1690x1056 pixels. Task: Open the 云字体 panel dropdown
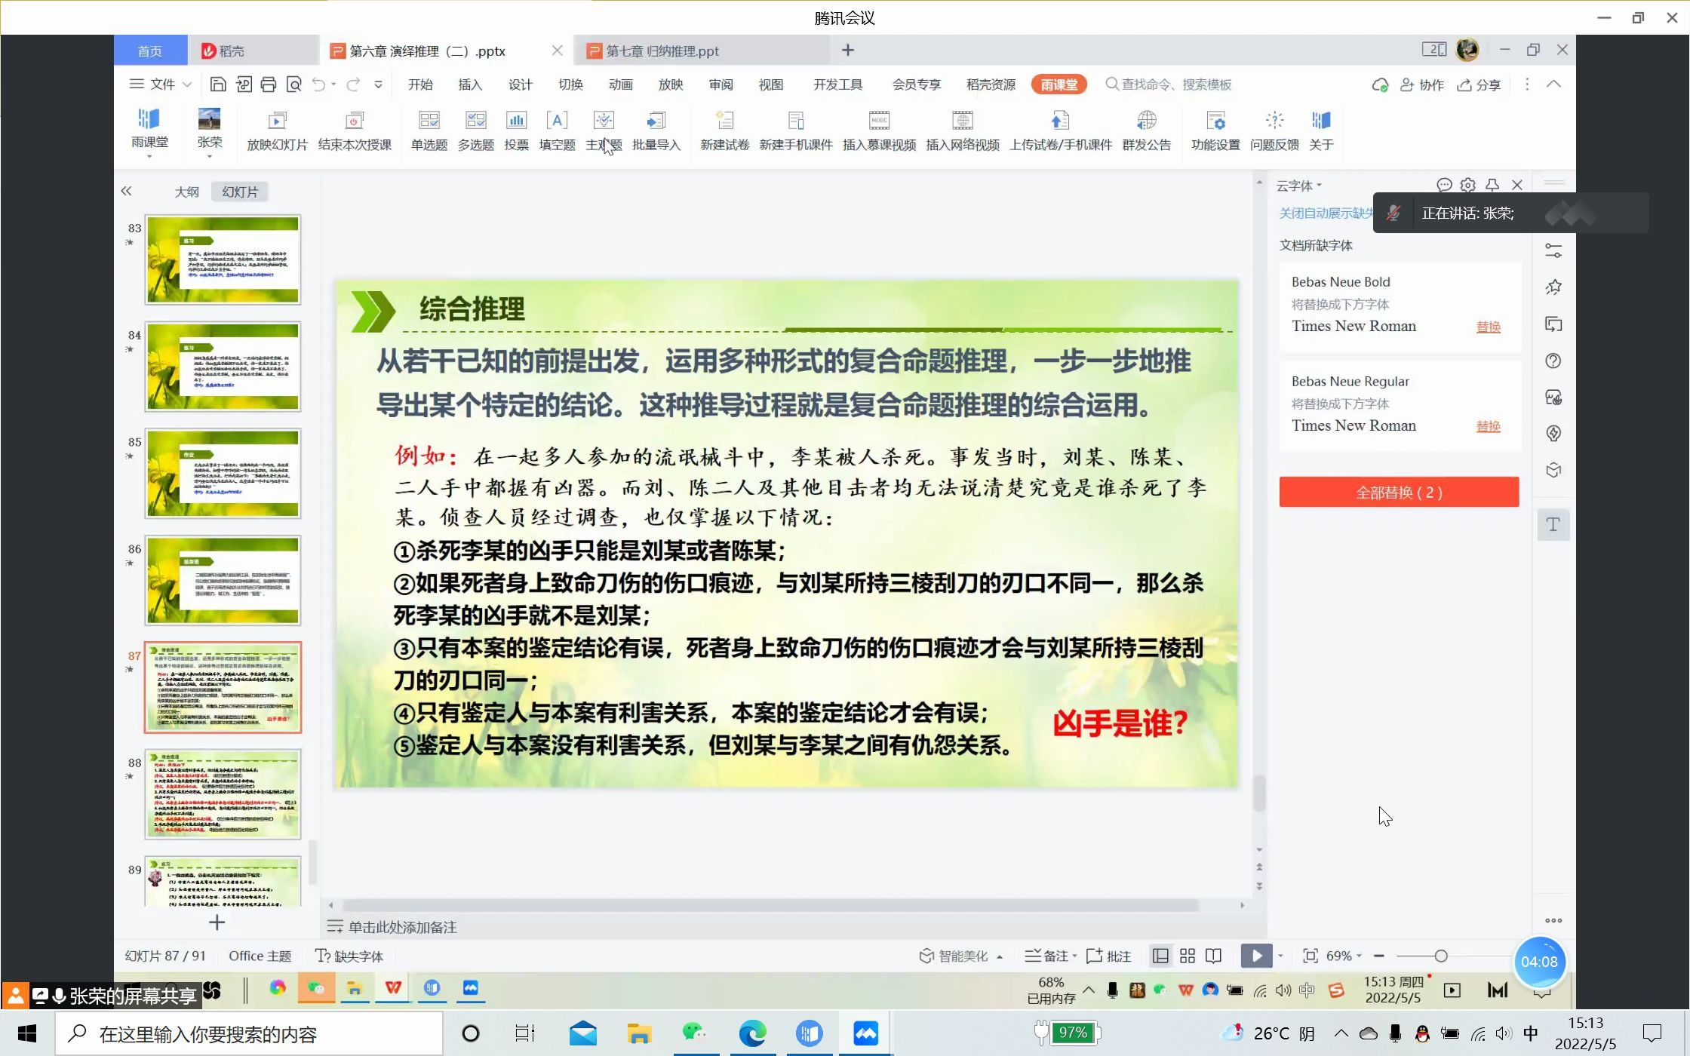pyautogui.click(x=1319, y=185)
